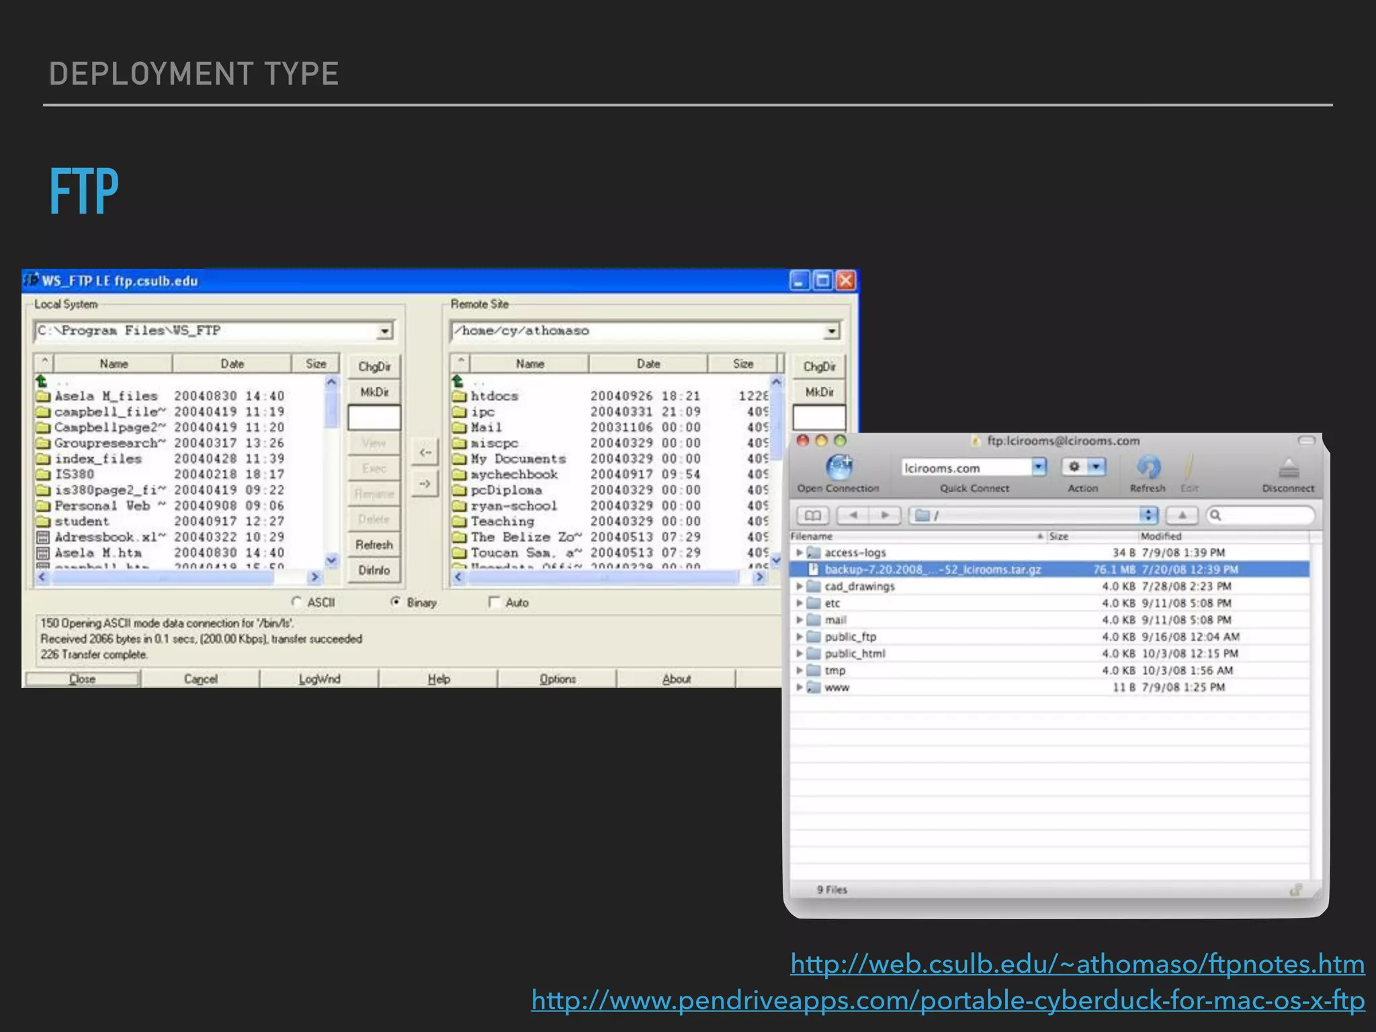Enable the Auto checkbox
Image resolution: width=1376 pixels, height=1032 pixels.
(x=494, y=602)
